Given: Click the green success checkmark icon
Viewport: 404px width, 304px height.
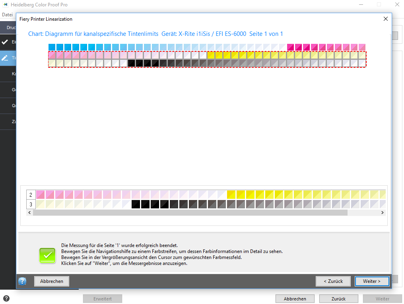Looking at the screenshot, I should point(47,255).
